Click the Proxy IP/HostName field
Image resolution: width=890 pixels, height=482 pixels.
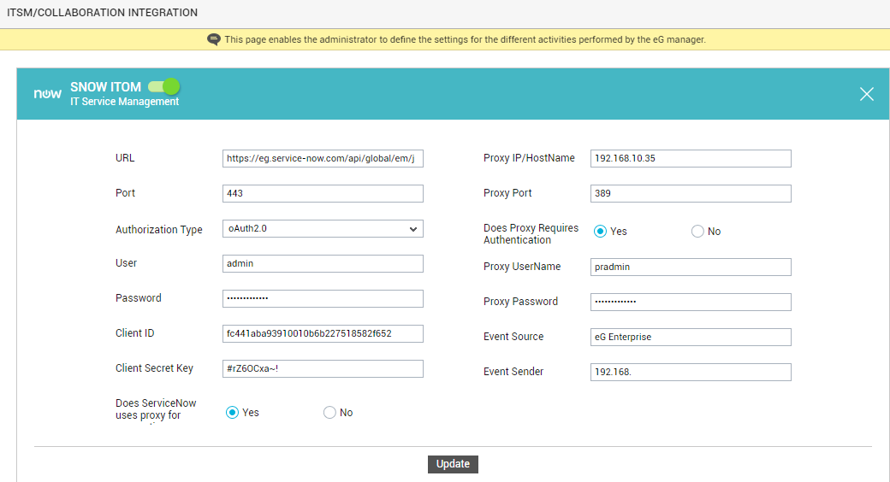(691, 159)
